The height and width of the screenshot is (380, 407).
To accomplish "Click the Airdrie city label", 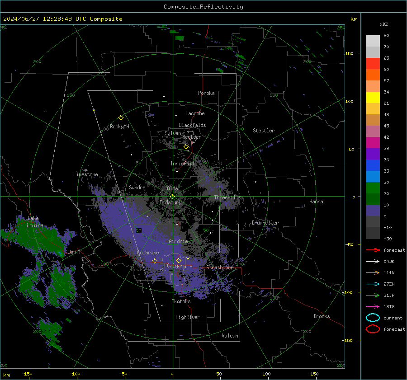I will [x=178, y=241].
